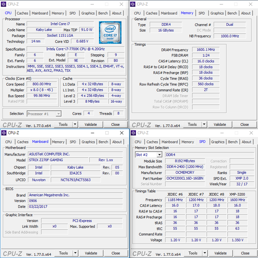
Task: Click the 'Intel Core i7' name field
Action: pyautogui.click(x=60, y=24)
